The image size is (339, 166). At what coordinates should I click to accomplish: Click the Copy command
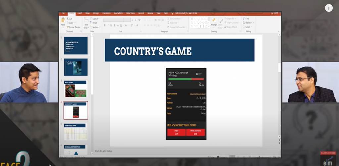[x=71, y=23]
